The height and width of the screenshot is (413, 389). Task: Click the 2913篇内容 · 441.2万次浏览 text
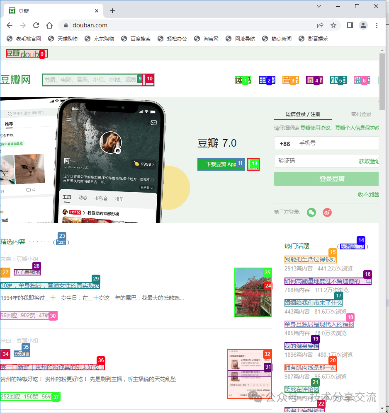click(x=318, y=268)
